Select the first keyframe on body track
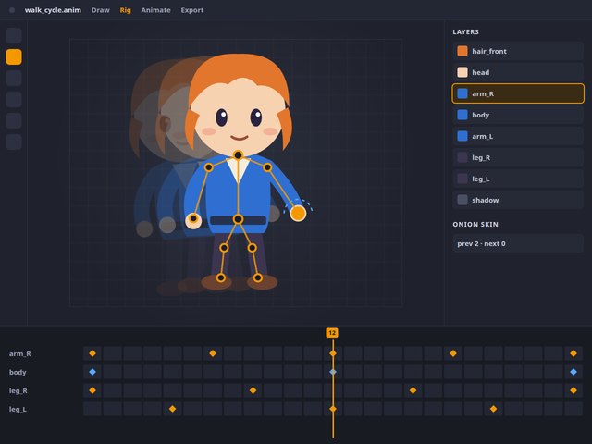 (x=92, y=372)
